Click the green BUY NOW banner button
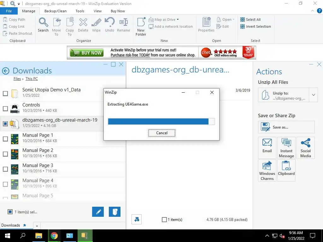 pyautogui.click(x=86, y=53)
